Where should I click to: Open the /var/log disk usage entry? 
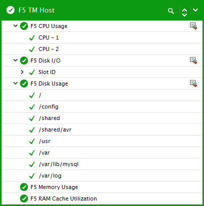tap(50, 176)
